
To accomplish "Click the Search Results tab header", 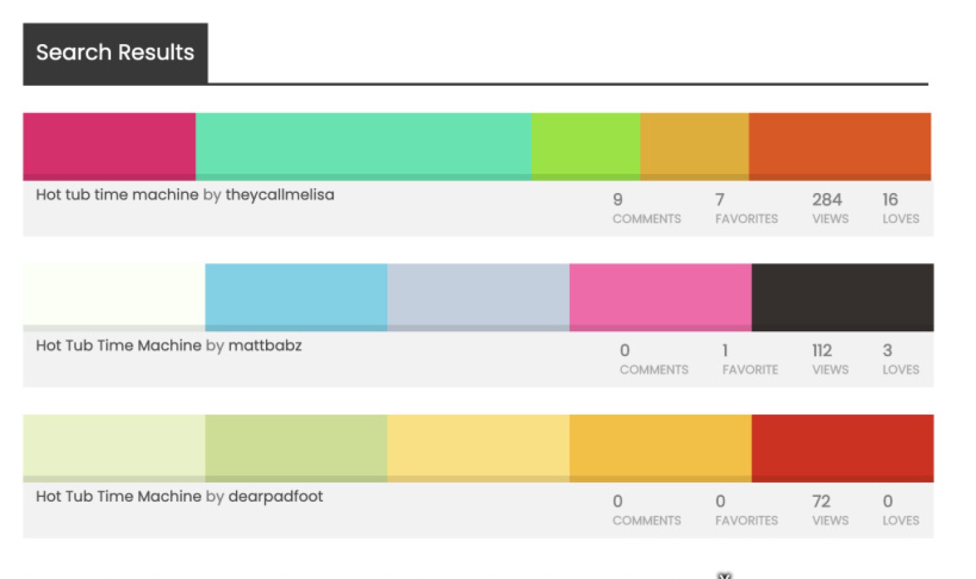I will [115, 53].
